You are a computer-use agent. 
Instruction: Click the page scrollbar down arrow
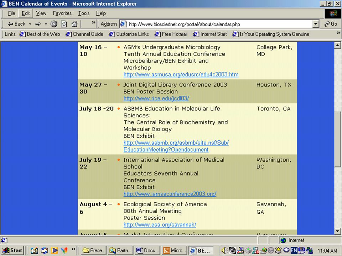coord(337,231)
